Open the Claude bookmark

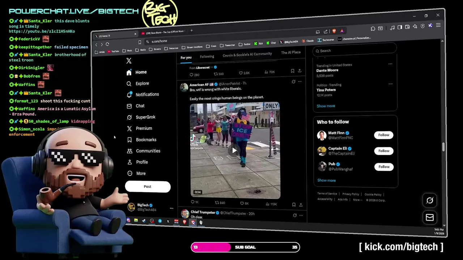pyautogui.click(x=308, y=41)
